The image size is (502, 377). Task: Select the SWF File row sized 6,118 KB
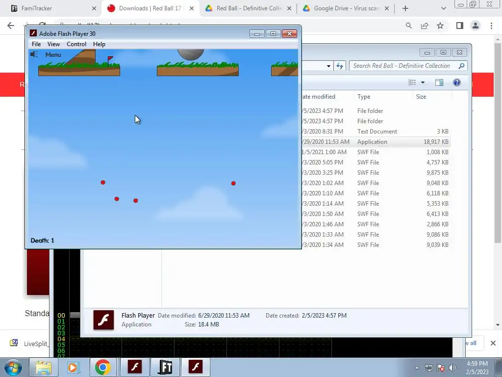[x=376, y=193]
